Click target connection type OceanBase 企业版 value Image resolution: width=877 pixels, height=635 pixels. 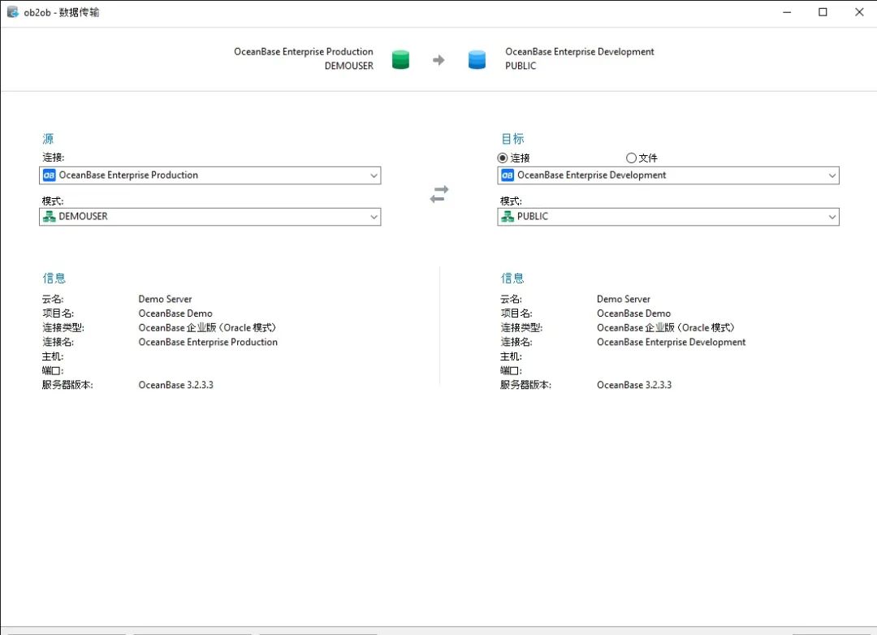(666, 328)
